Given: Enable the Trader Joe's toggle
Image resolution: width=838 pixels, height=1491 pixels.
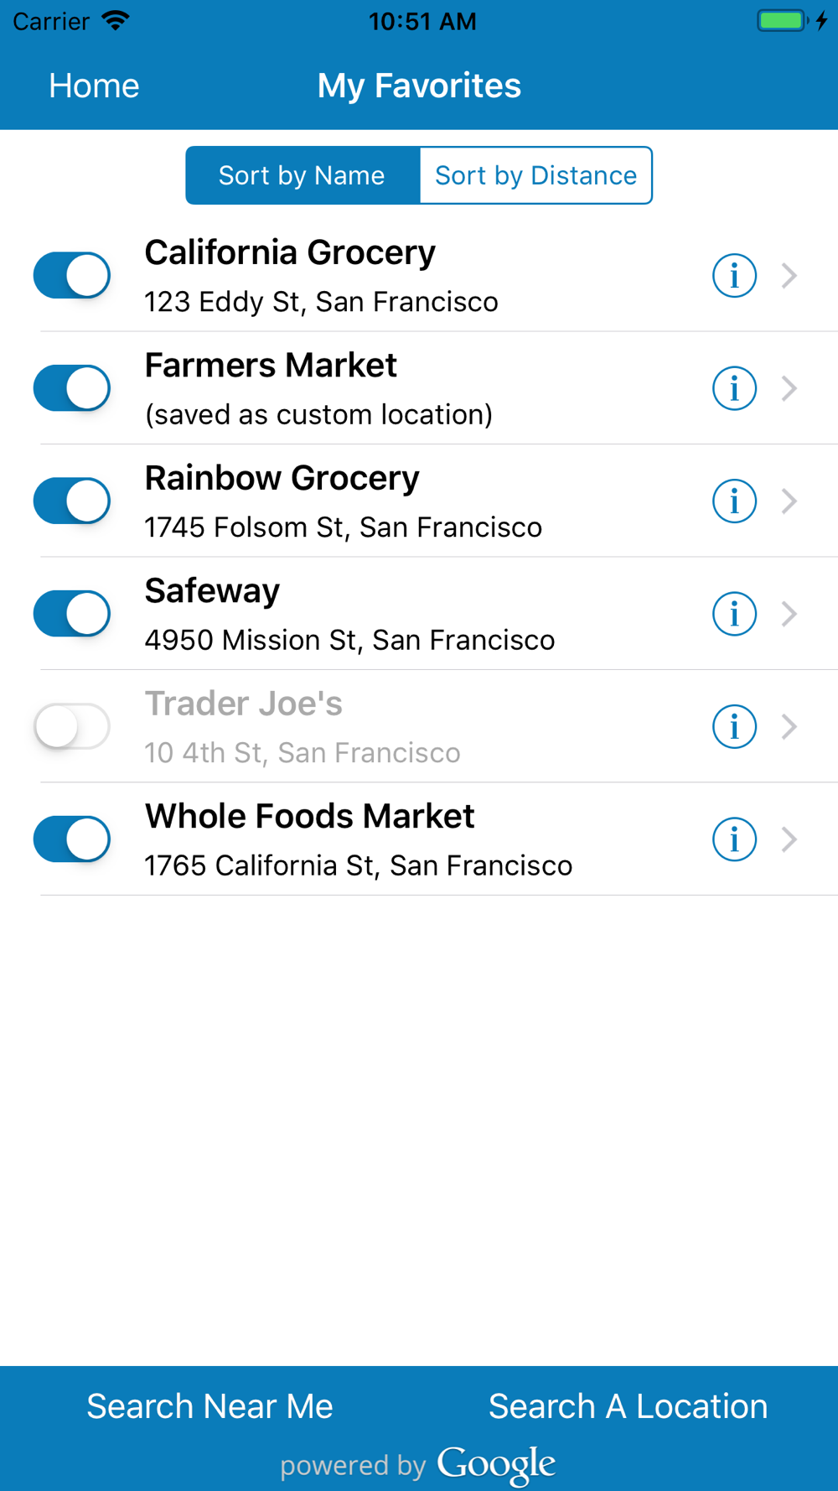Looking at the screenshot, I should pyautogui.click(x=72, y=726).
